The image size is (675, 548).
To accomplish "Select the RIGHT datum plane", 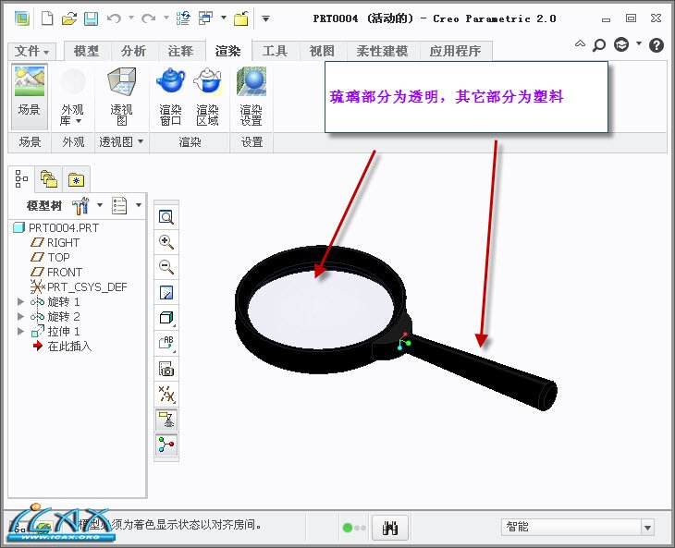I will [x=55, y=243].
